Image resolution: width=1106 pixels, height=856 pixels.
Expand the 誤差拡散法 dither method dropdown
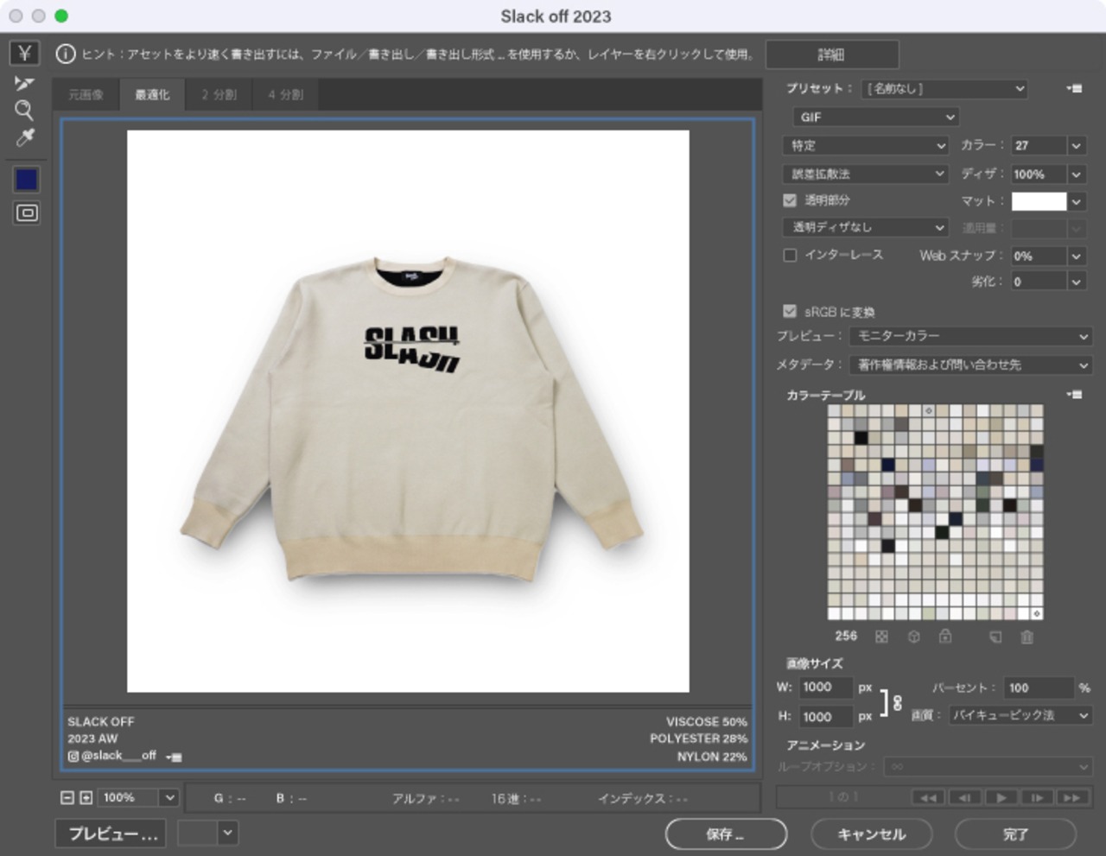[x=866, y=174]
